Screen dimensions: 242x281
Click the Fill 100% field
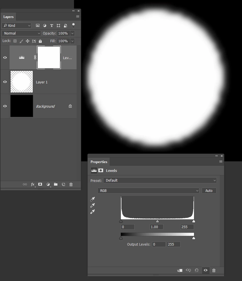[63, 41]
